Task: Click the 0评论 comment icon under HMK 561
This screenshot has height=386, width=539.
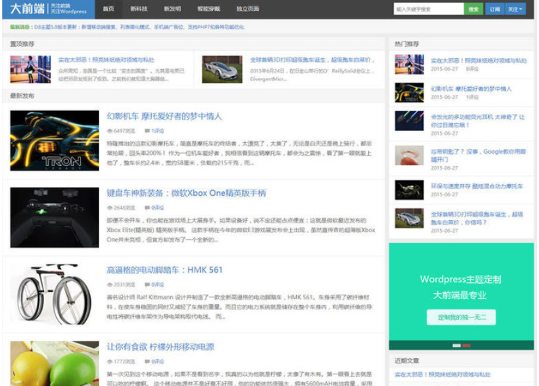Action: point(147,284)
